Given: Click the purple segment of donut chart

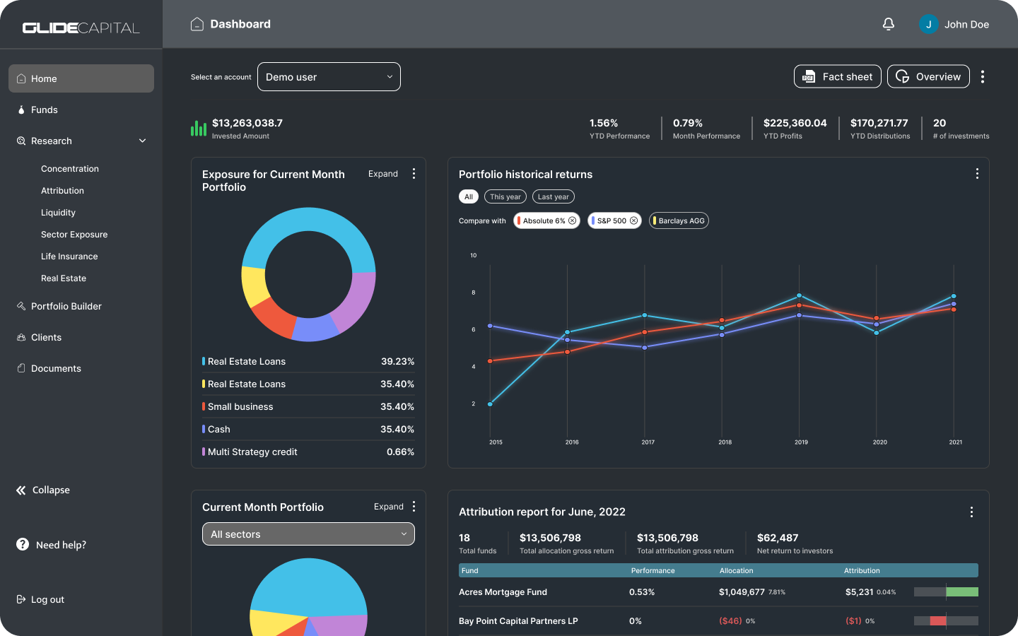Looking at the screenshot, I should pos(356,302).
